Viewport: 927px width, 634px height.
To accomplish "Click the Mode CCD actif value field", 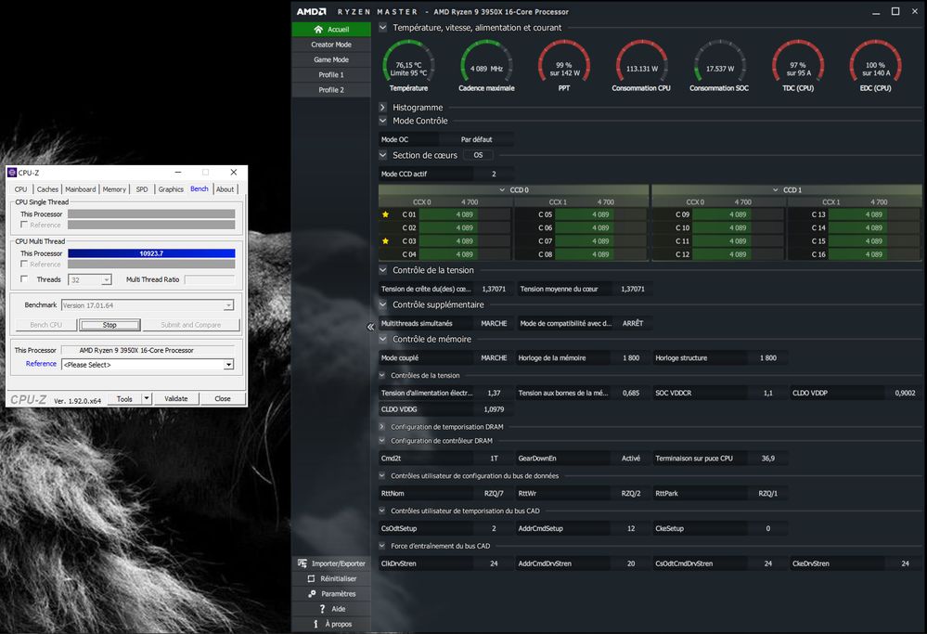I will [494, 174].
